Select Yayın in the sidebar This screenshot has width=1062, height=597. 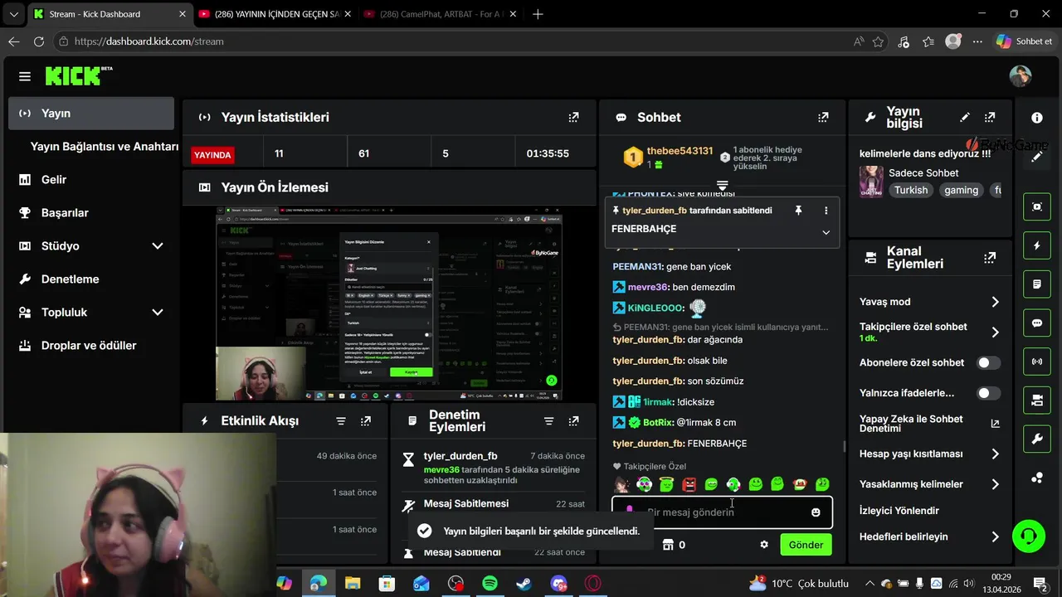[x=91, y=114]
